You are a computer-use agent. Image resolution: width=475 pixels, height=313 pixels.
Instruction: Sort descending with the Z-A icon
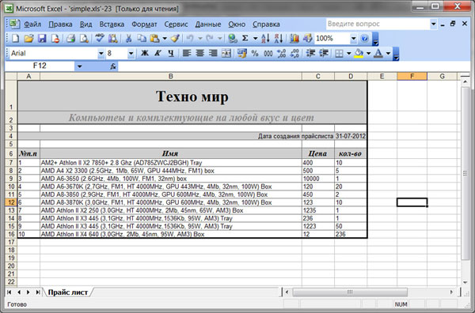(x=279, y=39)
